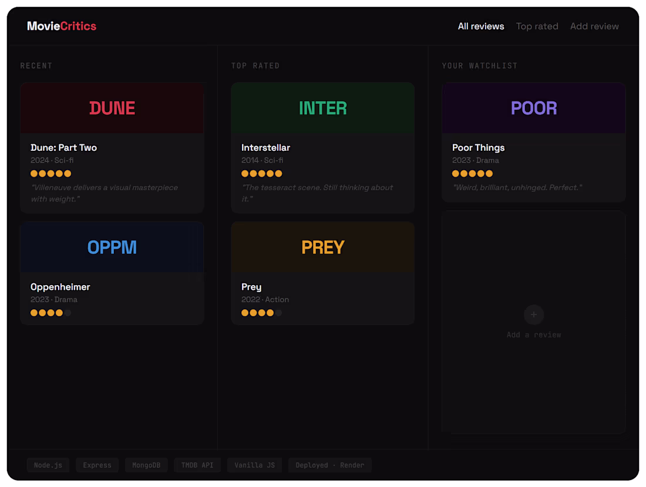Click the Express tag
The width and height of the screenshot is (646, 487).
click(97, 465)
